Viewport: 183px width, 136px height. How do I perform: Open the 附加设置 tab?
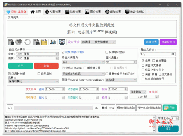(113, 12)
